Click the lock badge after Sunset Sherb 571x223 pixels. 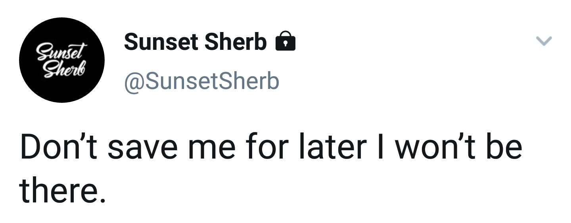point(285,42)
